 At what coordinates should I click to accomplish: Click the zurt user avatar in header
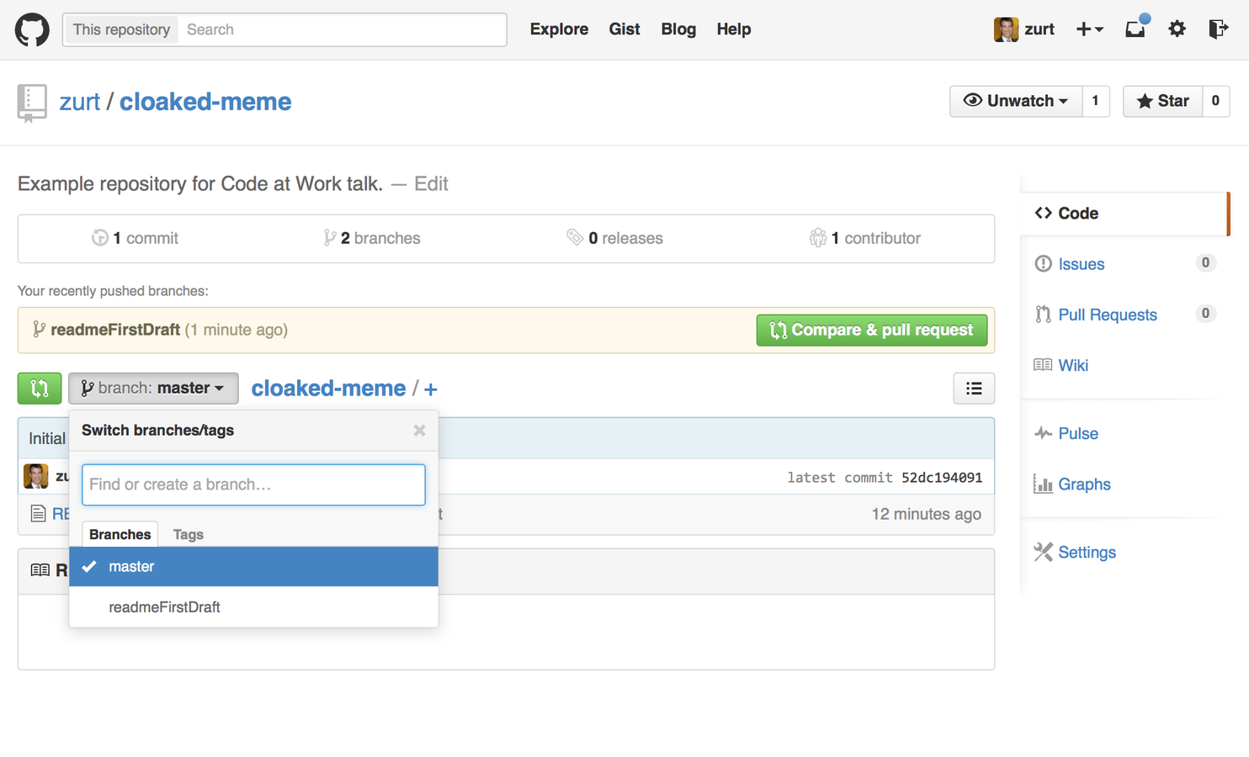pyautogui.click(x=1006, y=29)
